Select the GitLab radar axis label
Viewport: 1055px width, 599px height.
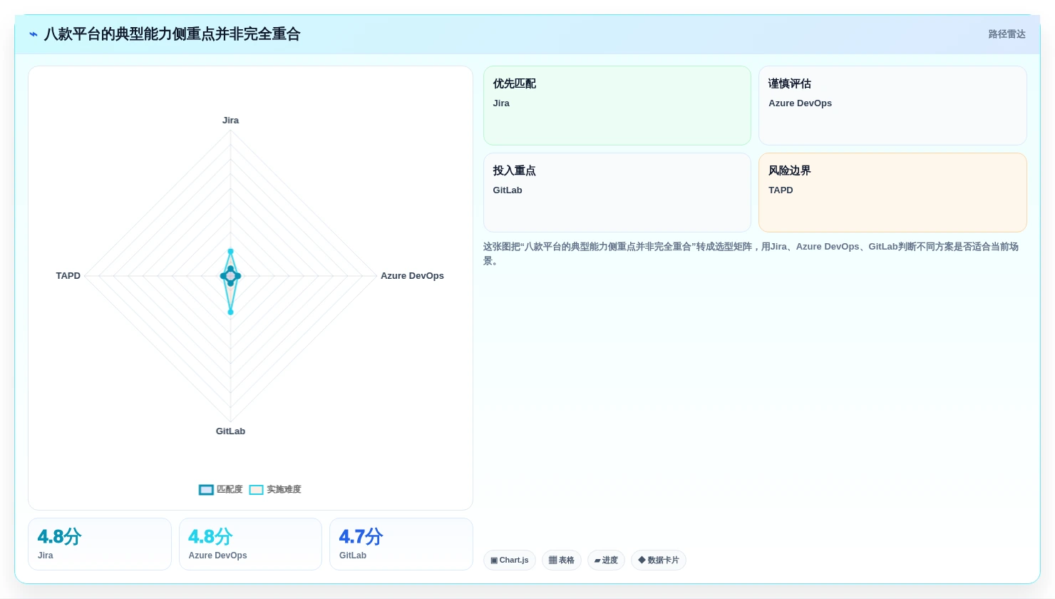coord(230,431)
